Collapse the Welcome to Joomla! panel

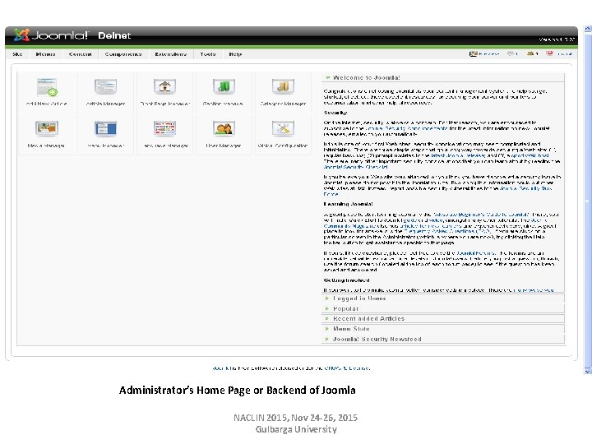coord(443,77)
